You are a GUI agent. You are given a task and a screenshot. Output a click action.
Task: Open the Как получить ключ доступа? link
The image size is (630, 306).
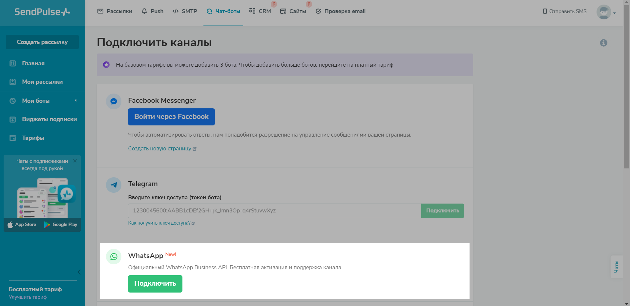point(161,223)
